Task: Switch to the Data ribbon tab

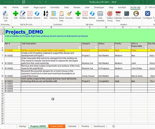Action: 66,8
